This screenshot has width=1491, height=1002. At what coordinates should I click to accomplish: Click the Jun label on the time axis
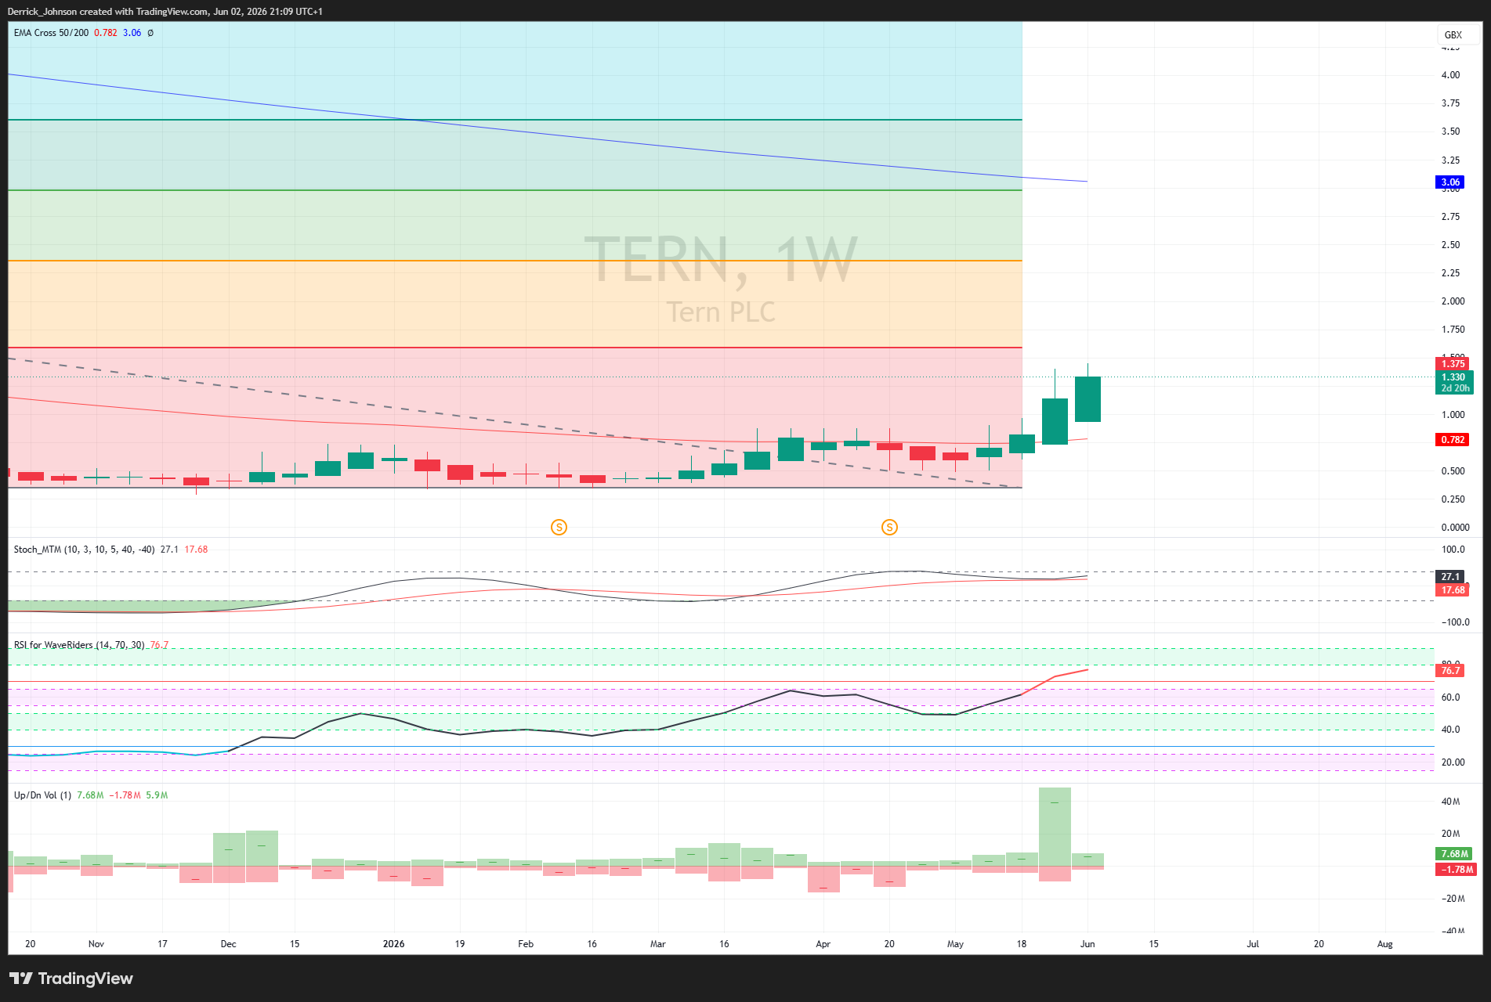[x=1087, y=944]
